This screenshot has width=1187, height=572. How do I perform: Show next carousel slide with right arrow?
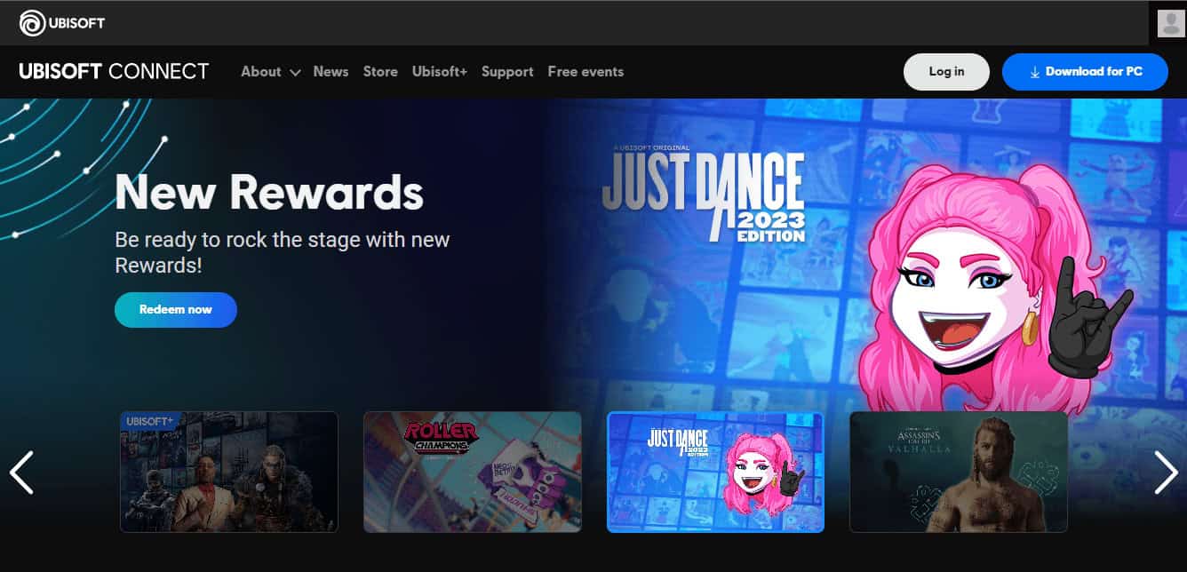(x=1166, y=472)
